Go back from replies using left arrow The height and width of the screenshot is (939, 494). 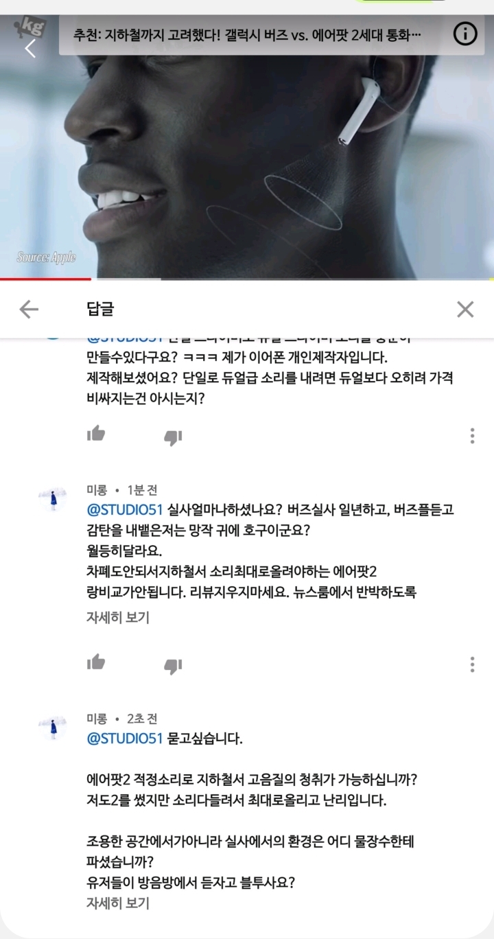click(x=29, y=310)
